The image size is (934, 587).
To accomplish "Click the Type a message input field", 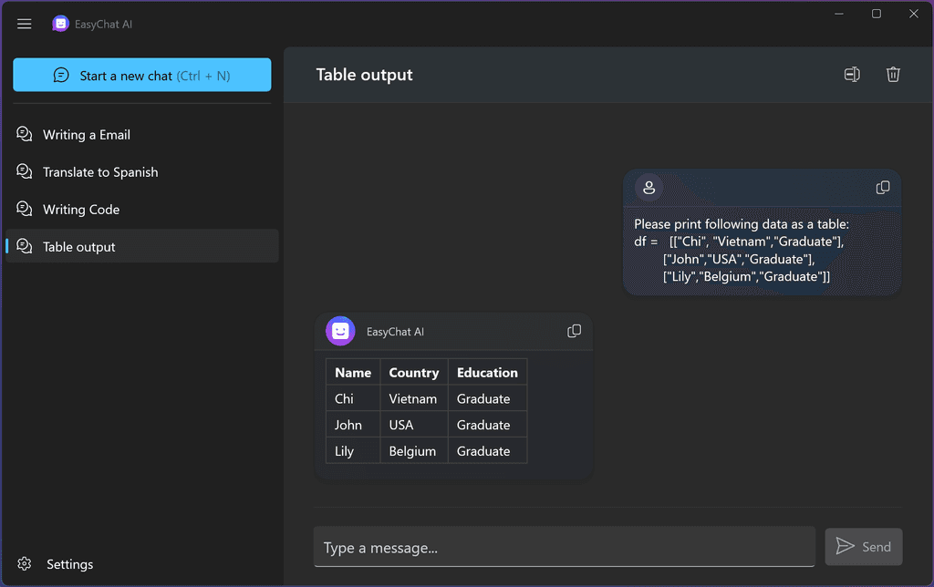I will click(565, 546).
